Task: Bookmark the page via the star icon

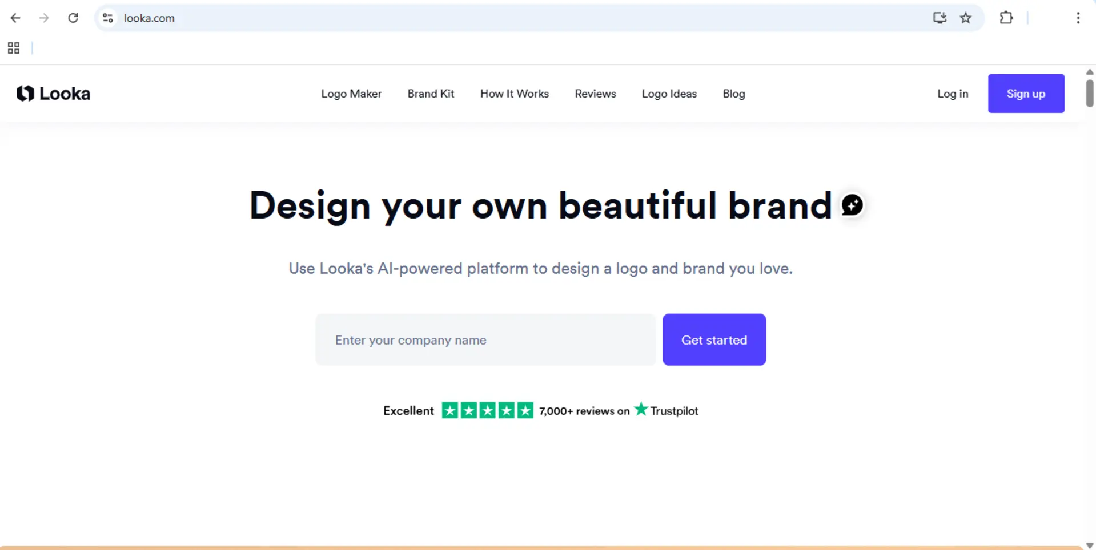Action: click(x=966, y=18)
